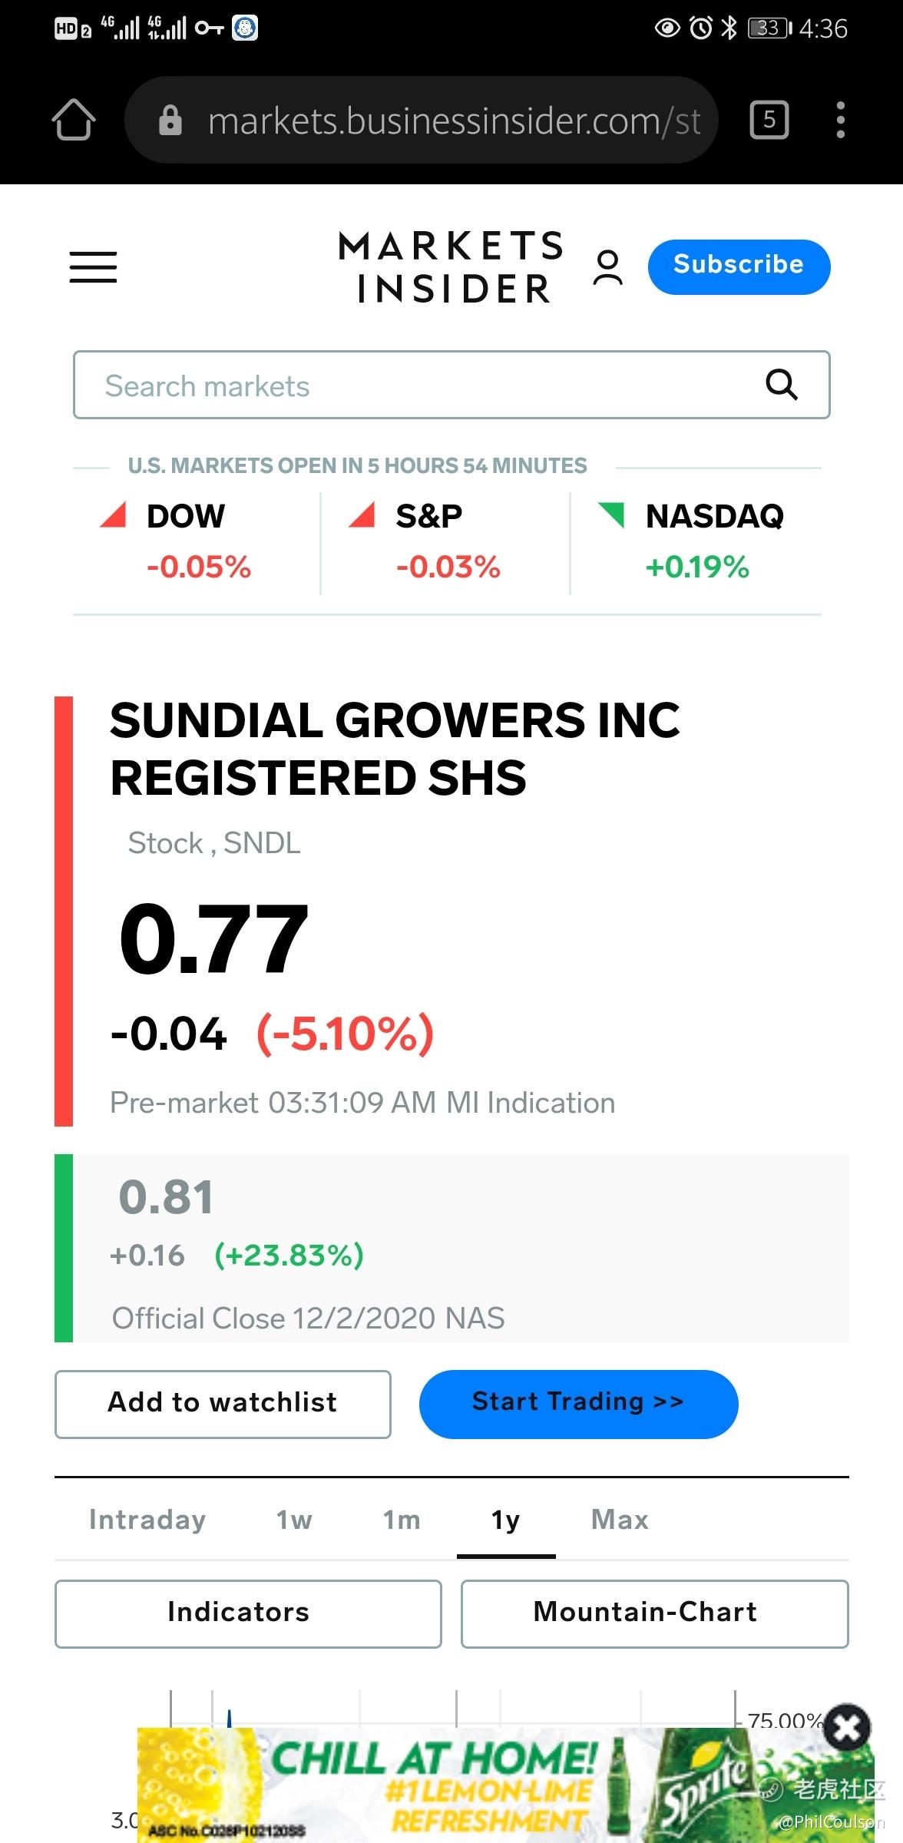Focus the Search markets field

coord(451,385)
